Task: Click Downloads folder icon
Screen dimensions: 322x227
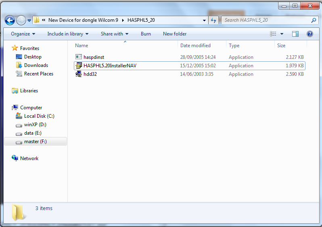Action: pos(19,65)
